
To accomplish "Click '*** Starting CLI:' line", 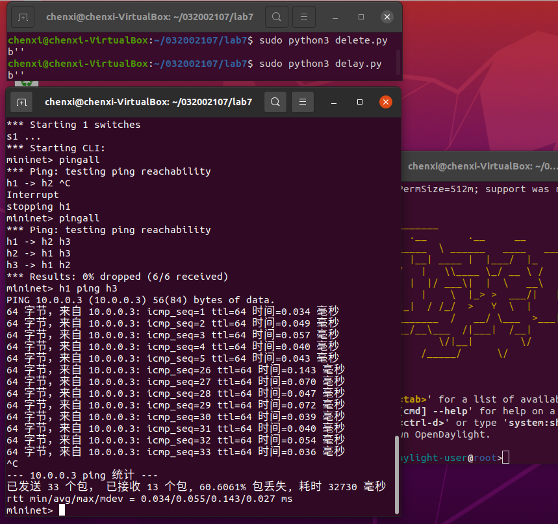I will tap(56, 148).
